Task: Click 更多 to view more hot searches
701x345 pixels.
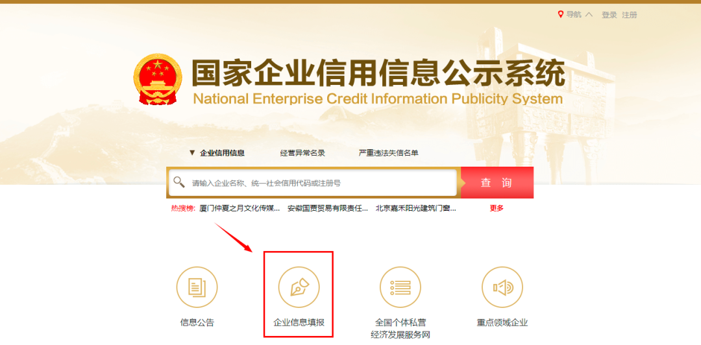Action: 497,208
